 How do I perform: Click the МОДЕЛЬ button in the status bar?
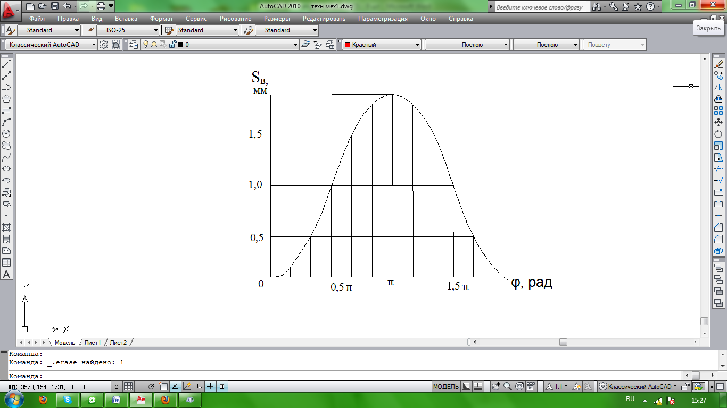445,387
